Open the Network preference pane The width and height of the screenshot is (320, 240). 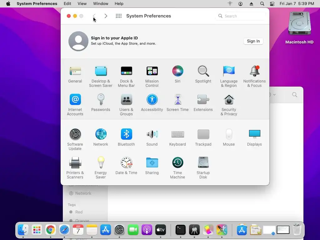[x=101, y=137]
